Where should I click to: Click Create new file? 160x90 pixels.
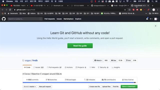[94, 86]
